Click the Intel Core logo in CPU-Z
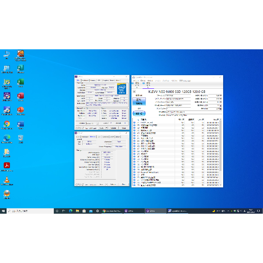 (122, 89)
